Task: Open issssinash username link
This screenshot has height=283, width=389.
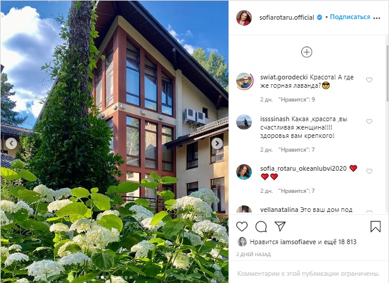Action: (274, 119)
